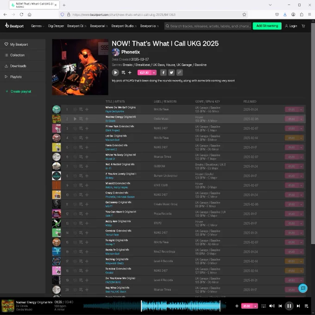Buy whole chart price button
Image resolution: width=315 pixels, height=315 pixels.
coord(144,73)
